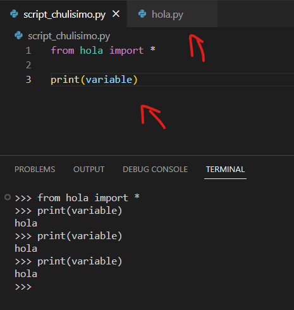Click Python icon on script_chulisimo.py tab
This screenshot has width=294, height=310.
point(14,14)
